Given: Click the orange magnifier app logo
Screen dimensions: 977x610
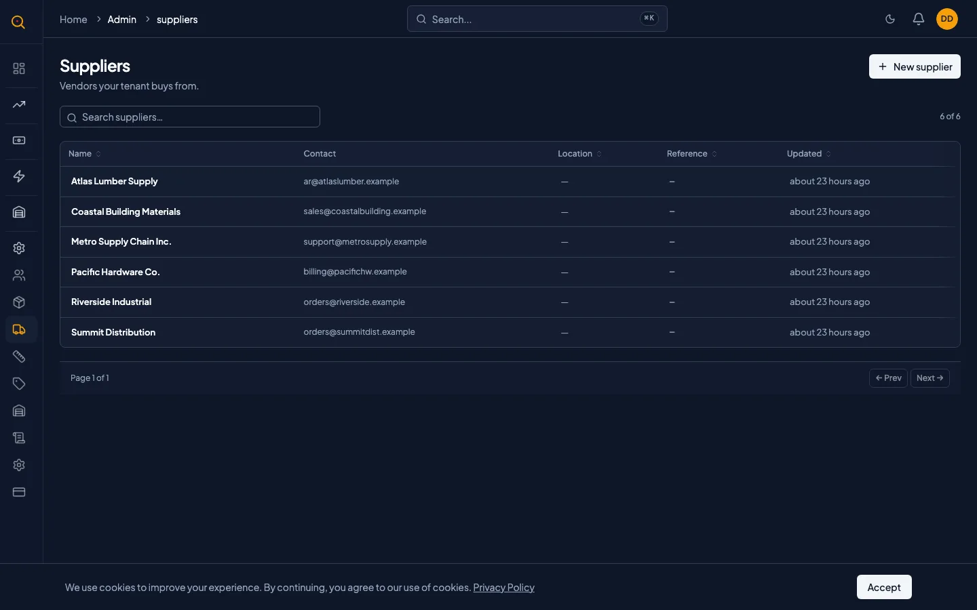Looking at the screenshot, I should (x=18, y=22).
